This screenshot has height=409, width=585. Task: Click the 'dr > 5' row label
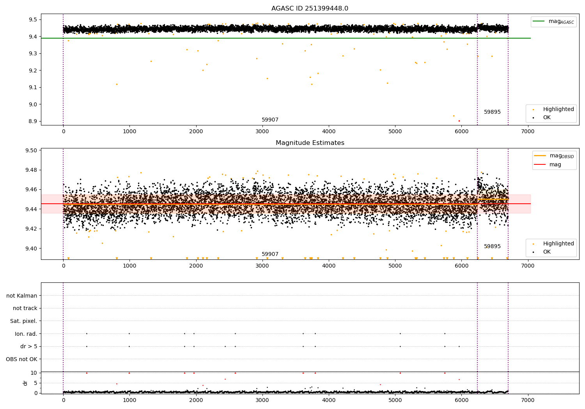pos(29,347)
